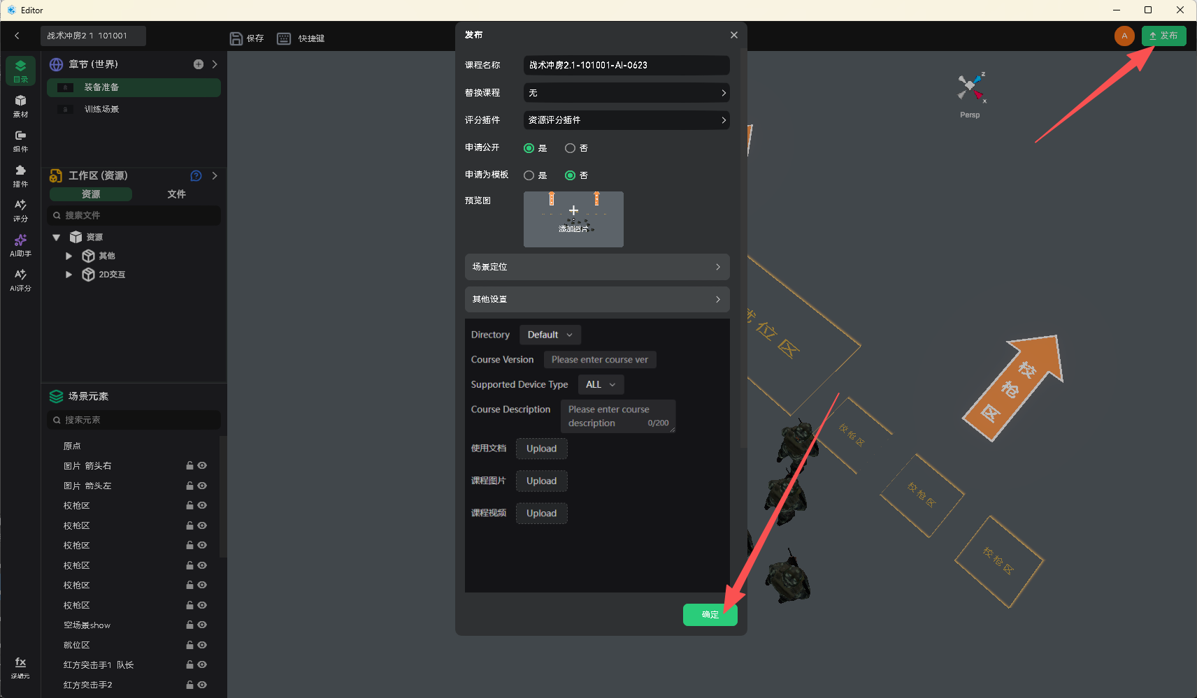
Task: Open the 插件 plugins sidebar icon
Action: [x=20, y=175]
